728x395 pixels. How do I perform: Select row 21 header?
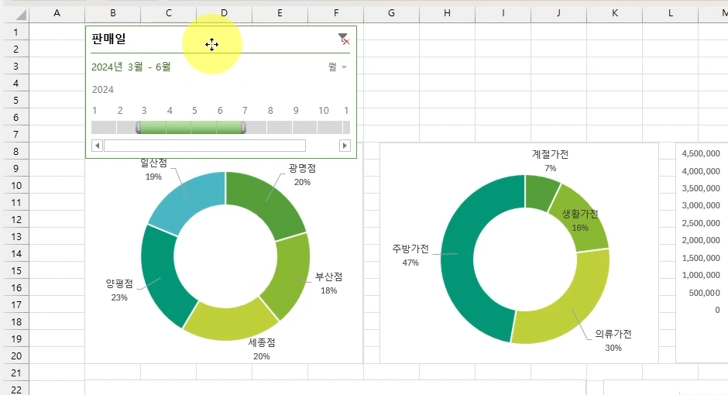point(15,373)
